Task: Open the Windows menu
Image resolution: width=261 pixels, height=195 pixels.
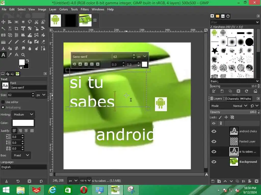Action: (98, 9)
